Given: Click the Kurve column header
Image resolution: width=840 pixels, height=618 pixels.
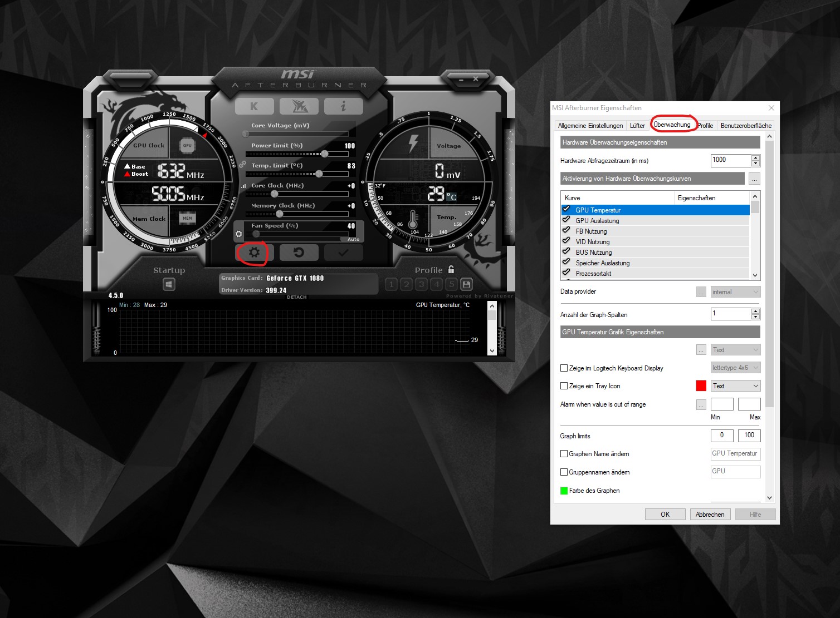Looking at the screenshot, I should [x=618, y=198].
